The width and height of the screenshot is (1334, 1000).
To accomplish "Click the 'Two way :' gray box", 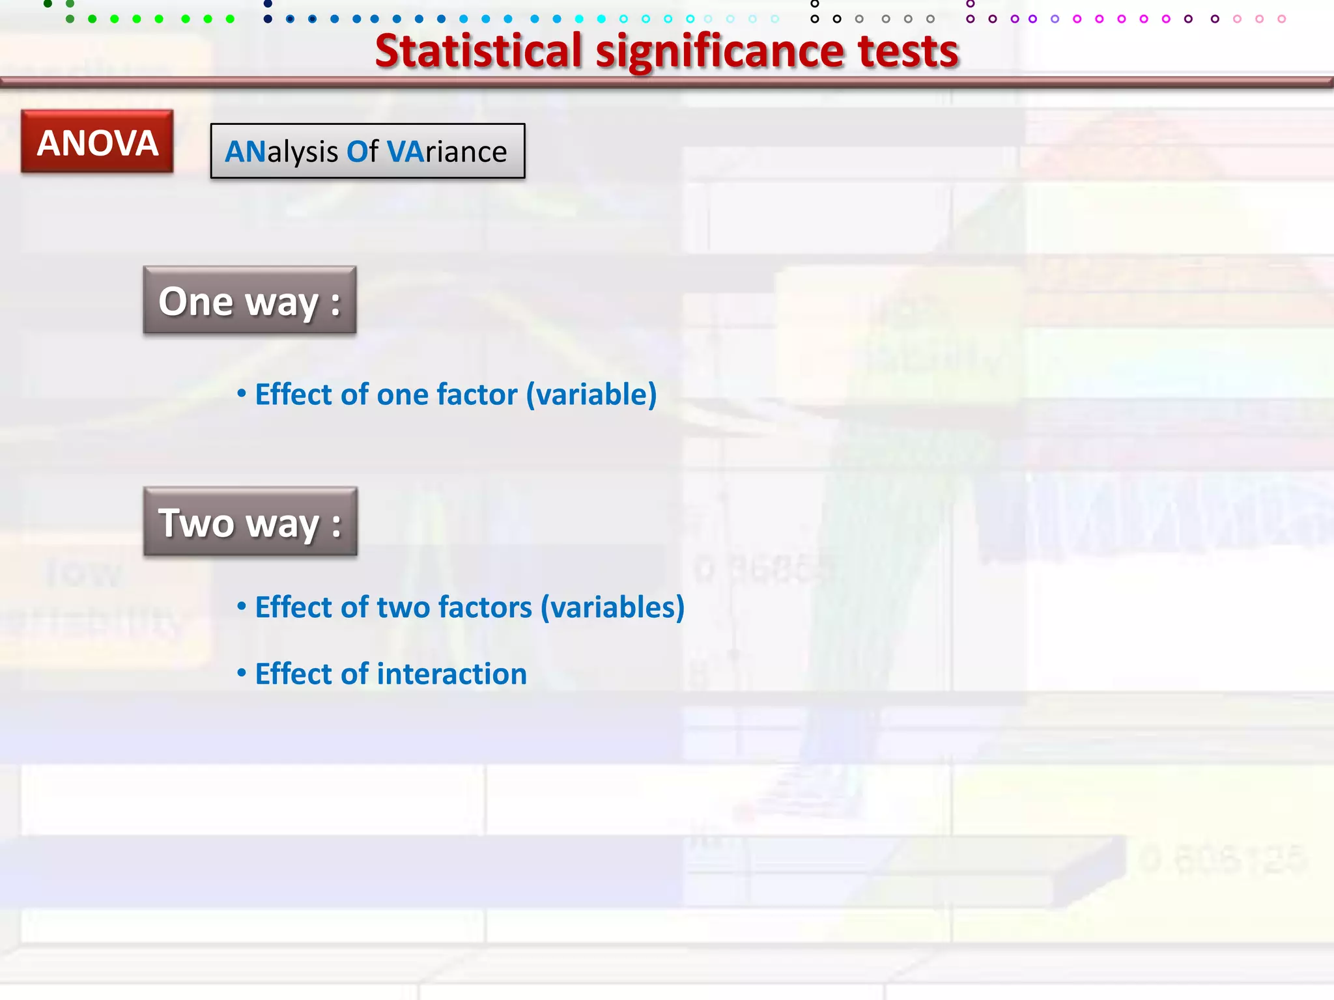I will [x=250, y=521].
